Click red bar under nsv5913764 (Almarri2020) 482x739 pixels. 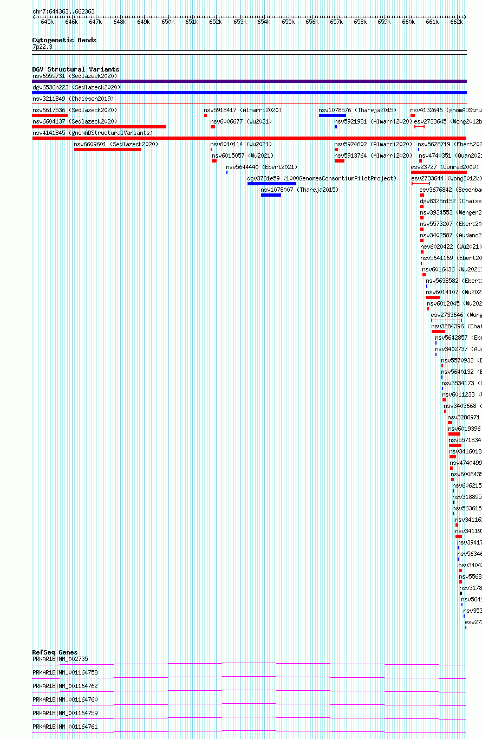340,161
